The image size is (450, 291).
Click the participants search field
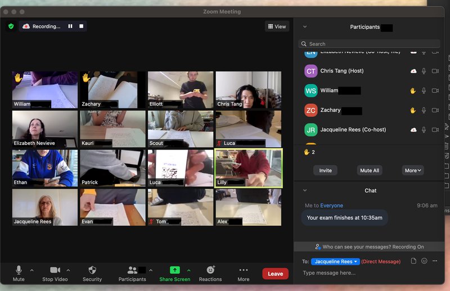[x=369, y=44]
